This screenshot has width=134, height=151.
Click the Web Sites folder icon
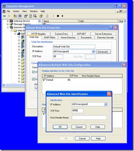pos(15,31)
